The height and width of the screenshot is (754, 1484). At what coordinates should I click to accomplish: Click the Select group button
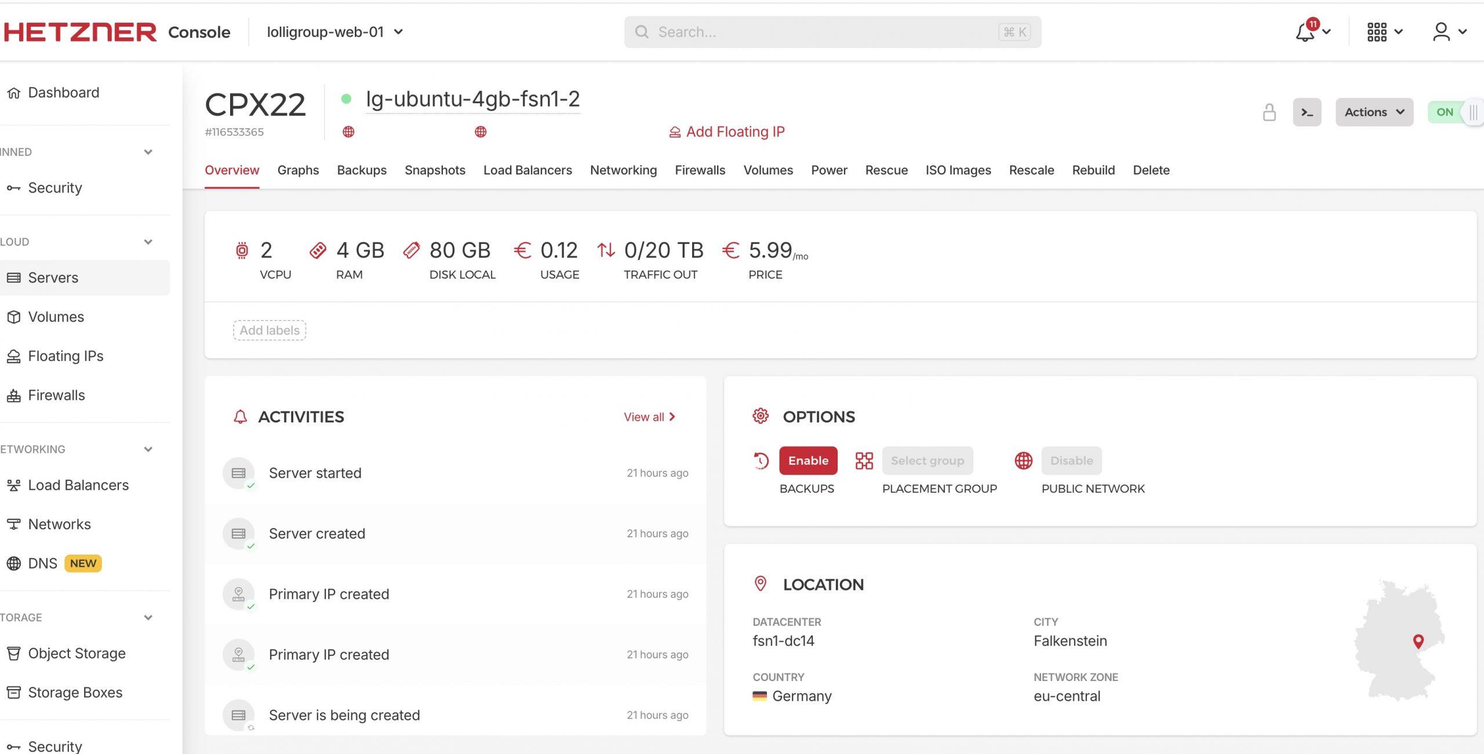tap(927, 461)
